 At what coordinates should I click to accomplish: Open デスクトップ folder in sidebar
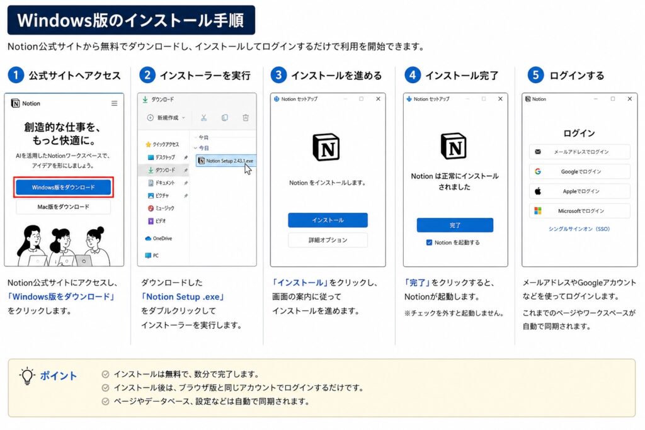pos(161,157)
